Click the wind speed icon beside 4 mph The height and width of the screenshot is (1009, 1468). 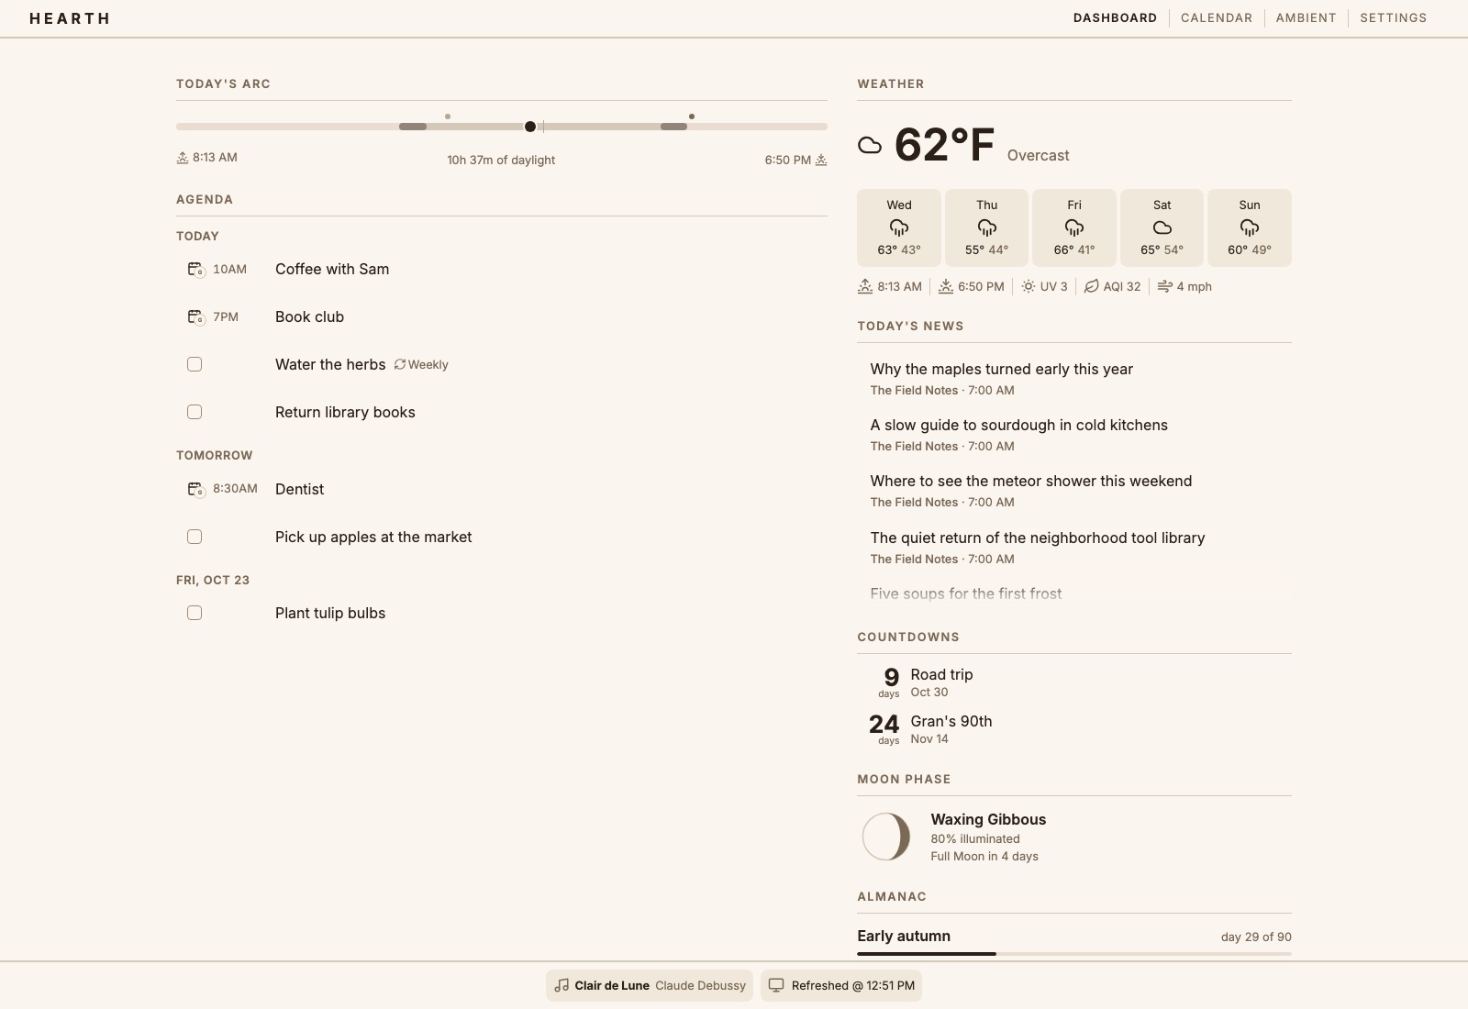point(1164,286)
